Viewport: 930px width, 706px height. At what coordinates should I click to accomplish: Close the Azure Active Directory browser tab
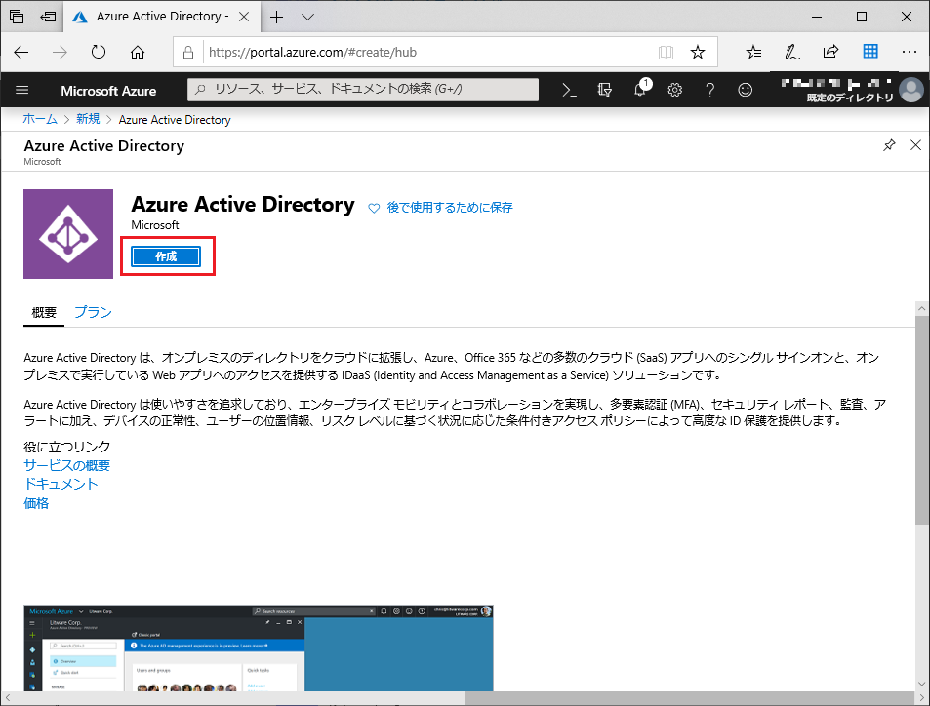coord(244,17)
